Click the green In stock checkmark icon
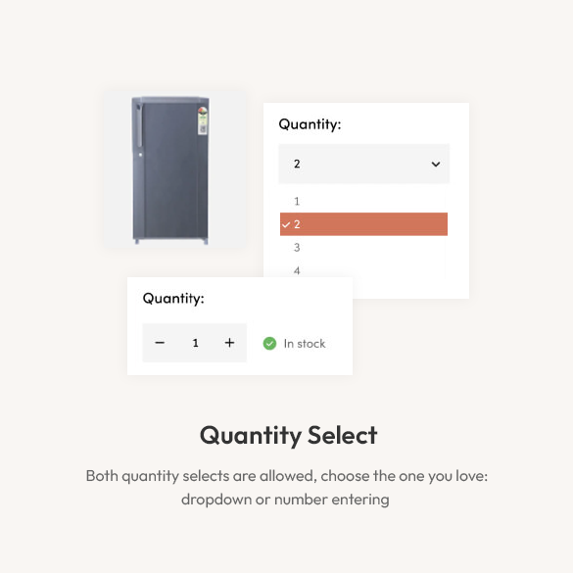This screenshot has width=573, height=573. click(269, 343)
